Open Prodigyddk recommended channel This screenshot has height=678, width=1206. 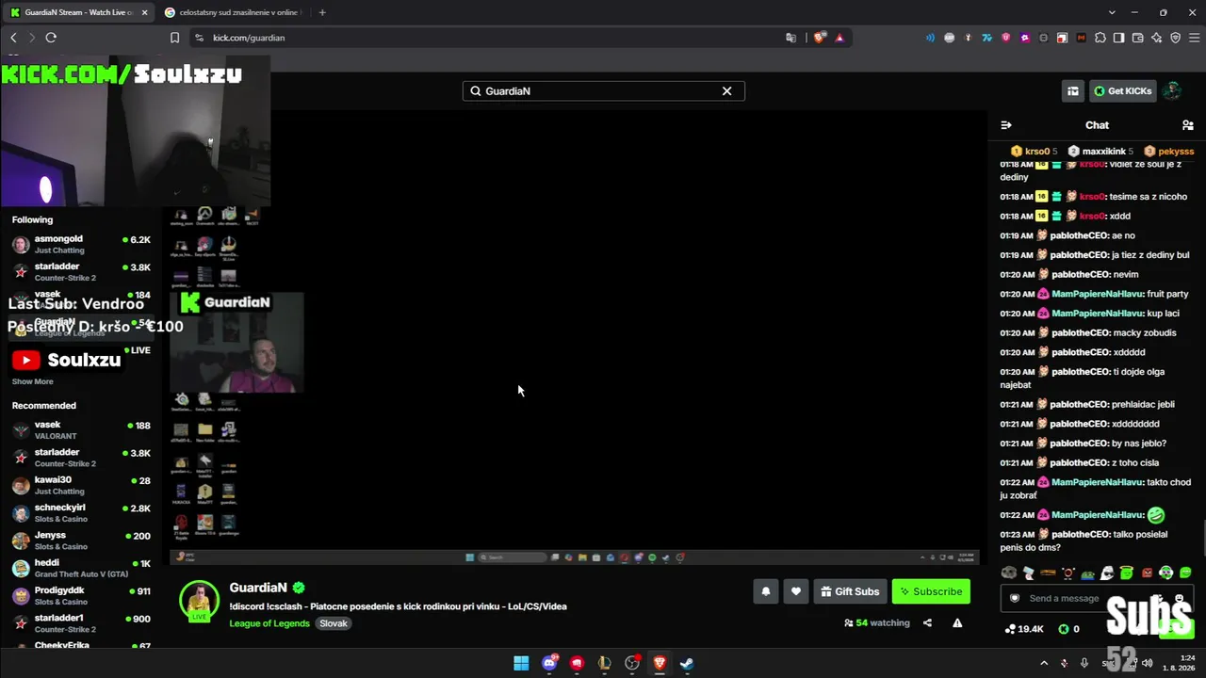point(81,596)
